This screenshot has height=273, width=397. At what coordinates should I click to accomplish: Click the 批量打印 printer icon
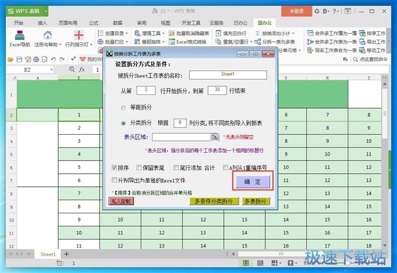101,42
